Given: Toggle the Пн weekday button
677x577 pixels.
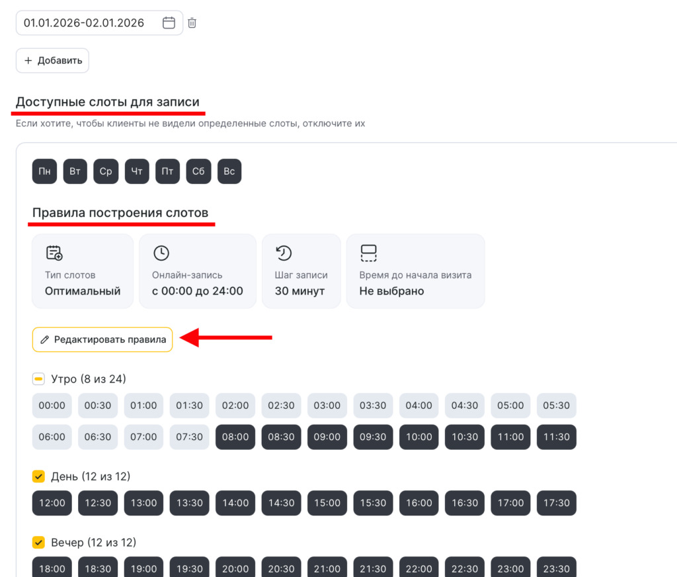Looking at the screenshot, I should [44, 171].
